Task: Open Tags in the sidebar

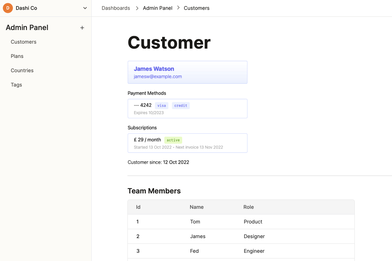Action: click(16, 85)
